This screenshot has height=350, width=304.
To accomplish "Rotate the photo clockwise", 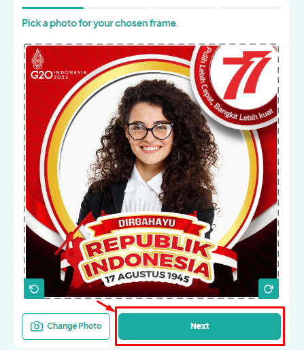I will tap(269, 289).
